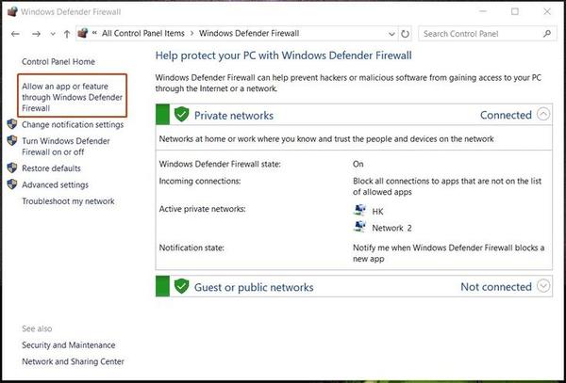Screen dimensions: 566x383
Task: Open Turn Windows Defender Firewall on or off
Action: point(65,146)
